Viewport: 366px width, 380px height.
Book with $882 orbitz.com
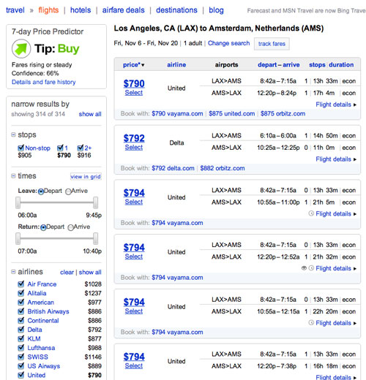click(x=223, y=168)
